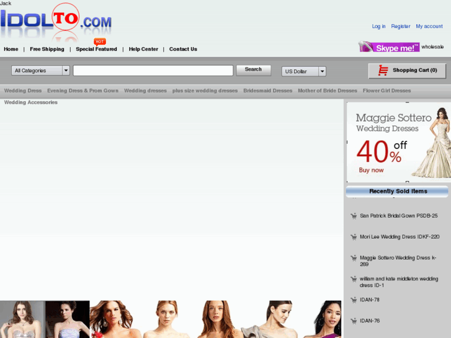Click the HOT badge above Special Featured
Screen dimensions: 451x338
tap(99, 42)
